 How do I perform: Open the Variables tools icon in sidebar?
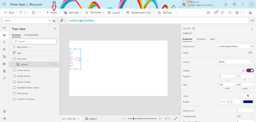point(4,71)
